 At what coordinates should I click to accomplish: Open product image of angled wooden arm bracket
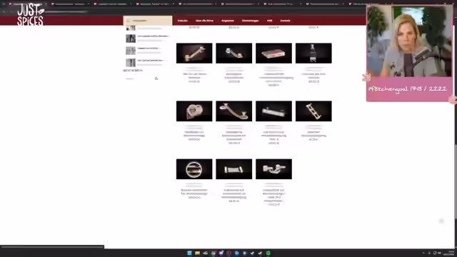(194, 53)
